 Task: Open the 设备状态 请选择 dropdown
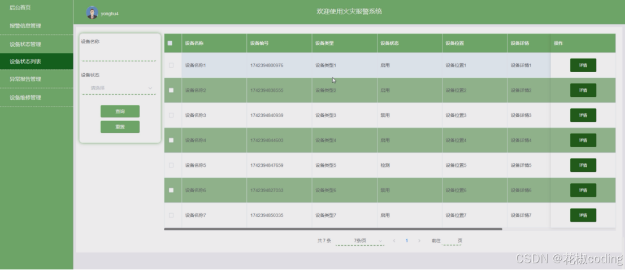[x=119, y=88]
